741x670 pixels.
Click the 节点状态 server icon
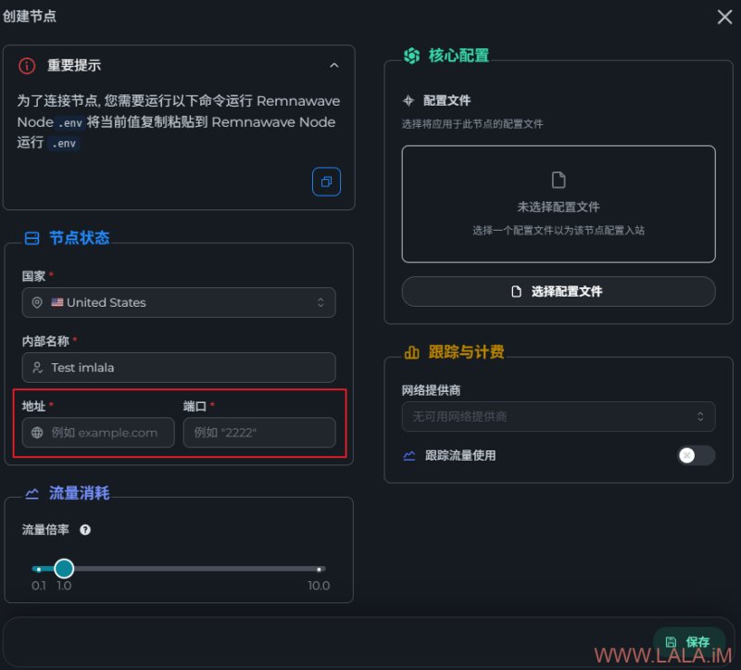pos(31,238)
